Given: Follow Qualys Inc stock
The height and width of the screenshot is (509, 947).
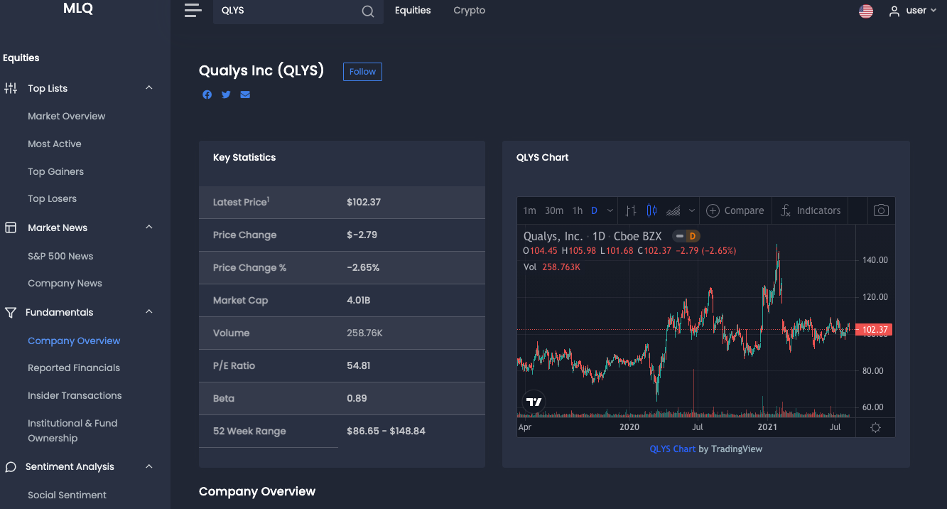Looking at the screenshot, I should click(362, 72).
